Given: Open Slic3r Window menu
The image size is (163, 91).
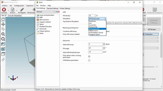Looking at the screenshot, I should pos(43,6).
